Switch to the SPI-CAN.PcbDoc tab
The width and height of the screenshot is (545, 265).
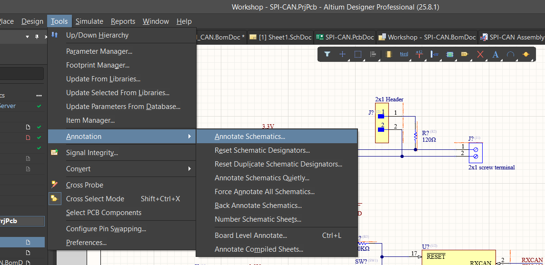(345, 37)
